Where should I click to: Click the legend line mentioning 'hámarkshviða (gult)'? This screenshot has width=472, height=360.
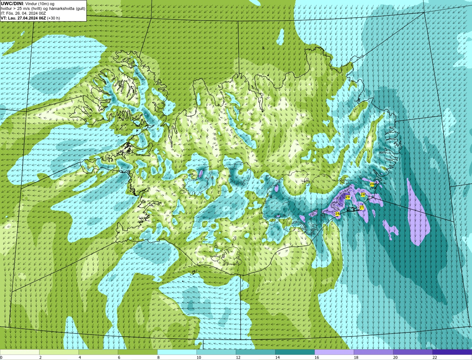click(x=43, y=8)
